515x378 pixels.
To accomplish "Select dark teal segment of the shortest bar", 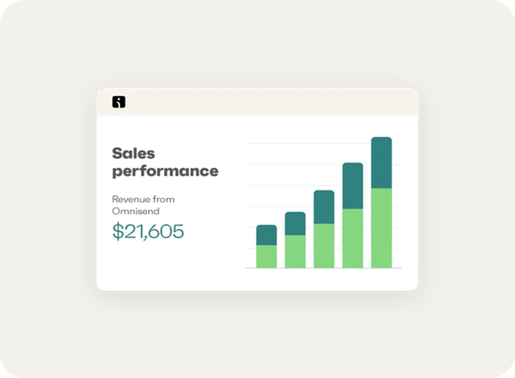I will coord(266,235).
